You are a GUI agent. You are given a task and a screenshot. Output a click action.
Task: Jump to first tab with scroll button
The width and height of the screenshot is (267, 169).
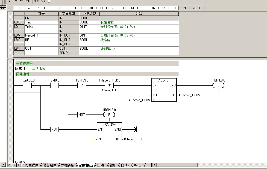pyautogui.click(x=10, y=165)
